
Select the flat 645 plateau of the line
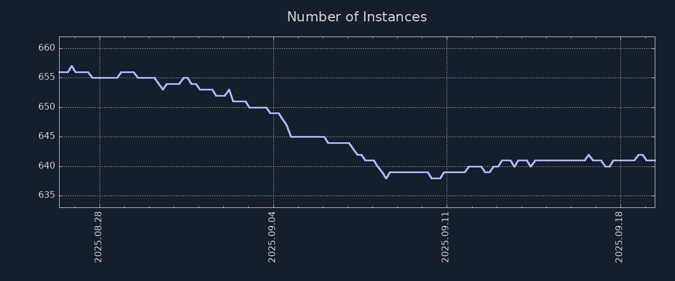307,137
